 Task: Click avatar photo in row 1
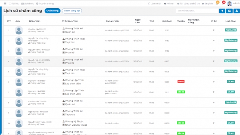click(x=19, y=30)
